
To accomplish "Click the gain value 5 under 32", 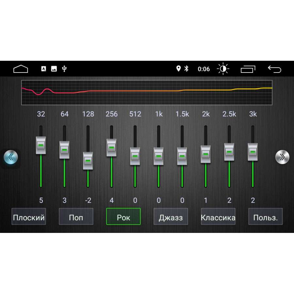I will click(x=41, y=201).
